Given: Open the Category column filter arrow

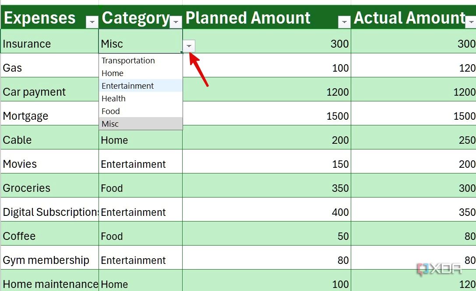Looking at the screenshot, I should [176, 21].
